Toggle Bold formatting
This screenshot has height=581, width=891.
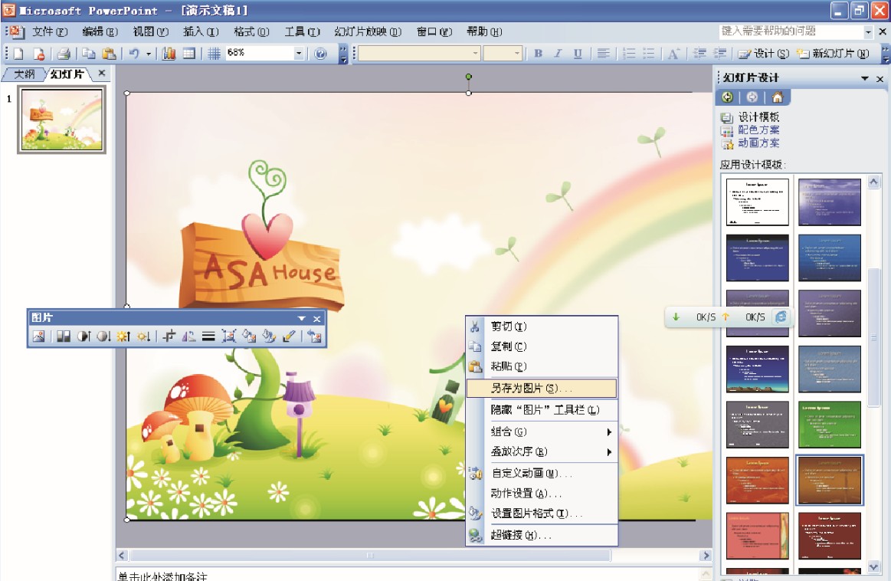click(538, 54)
